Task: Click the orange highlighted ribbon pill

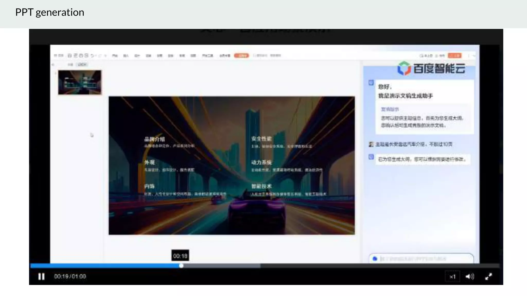Action: [241, 55]
